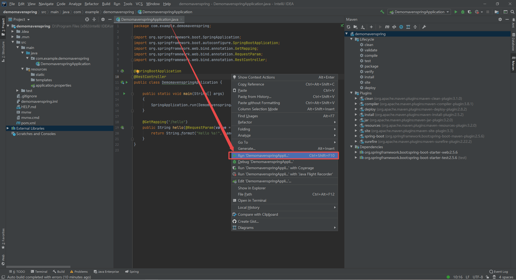Open the Spring tool window button
The height and width of the screenshot is (280, 516).
[132, 272]
